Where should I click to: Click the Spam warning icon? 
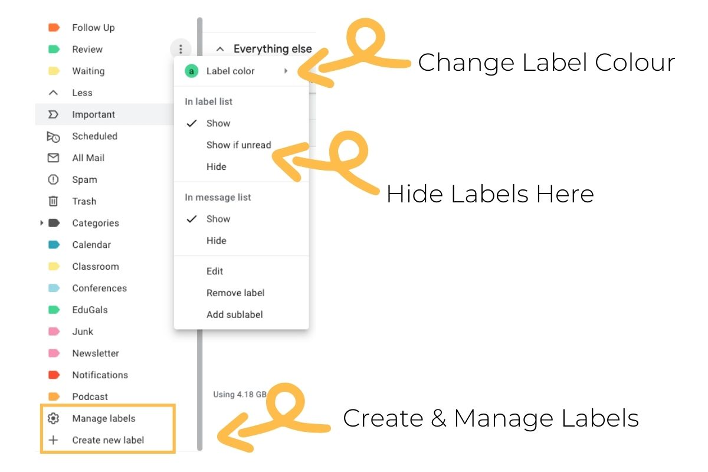(x=53, y=179)
